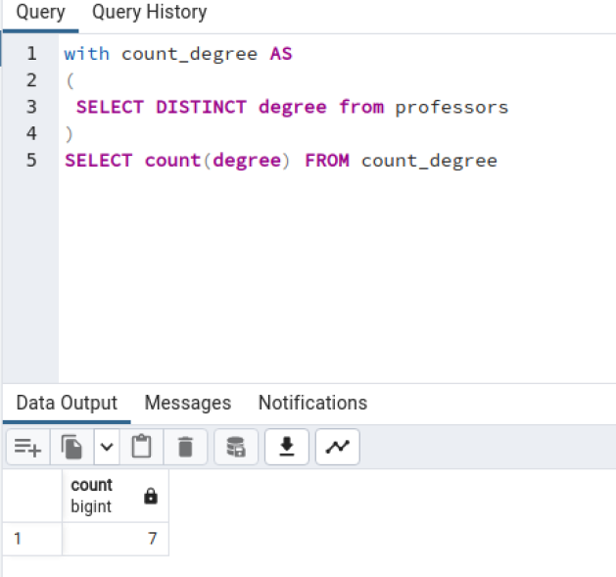Click the 'AS' keyword on line 1
616x577 pixels.
pos(281,54)
